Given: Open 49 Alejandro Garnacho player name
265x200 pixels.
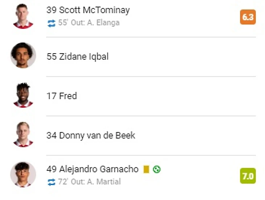Looking at the screenshot, I should point(93,169).
